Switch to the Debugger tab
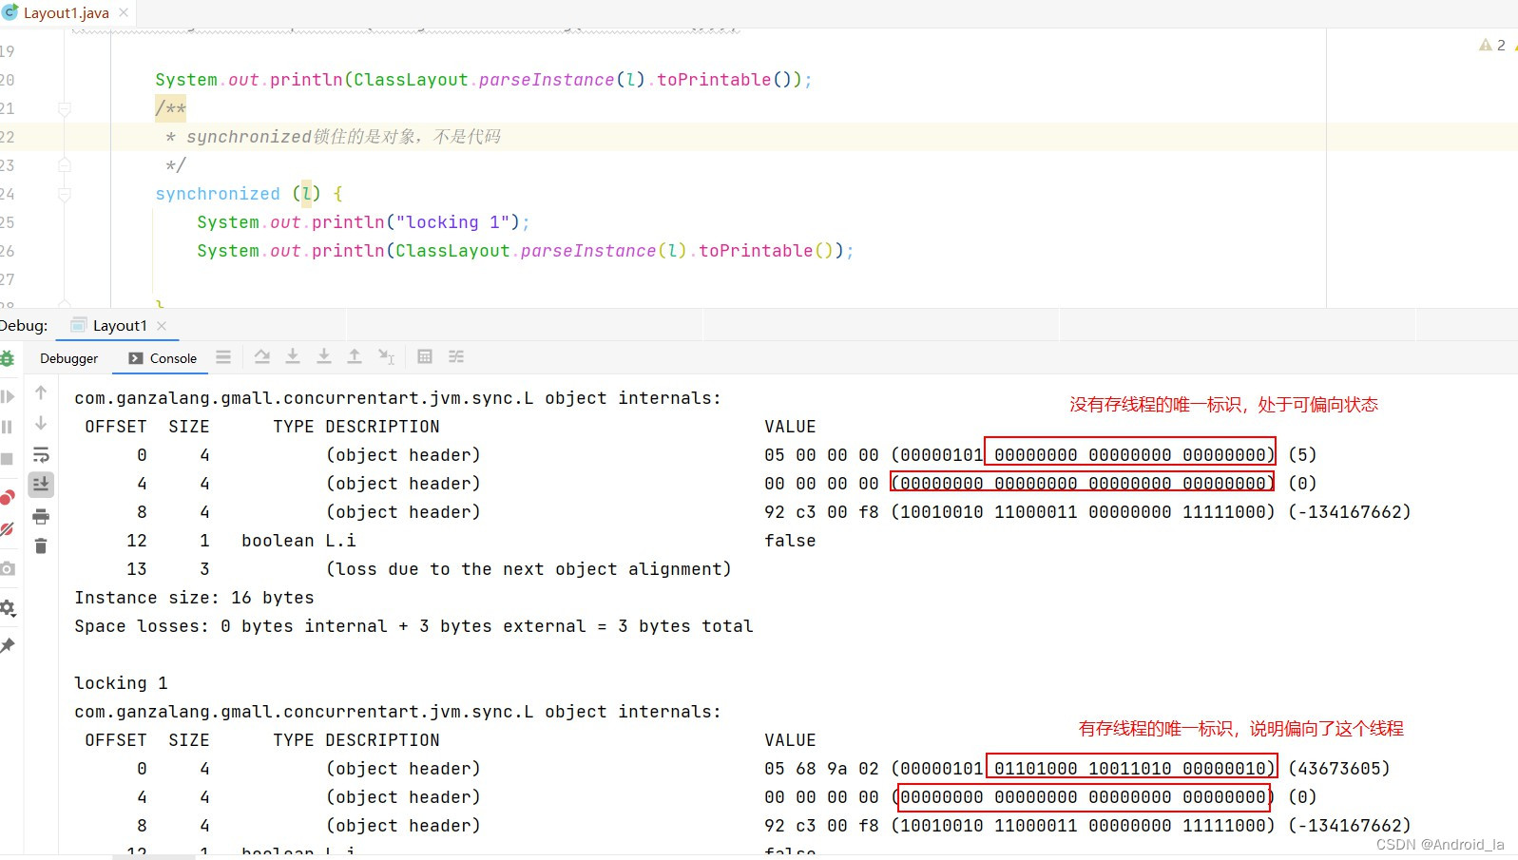1518x860 pixels. pyautogui.click(x=68, y=358)
